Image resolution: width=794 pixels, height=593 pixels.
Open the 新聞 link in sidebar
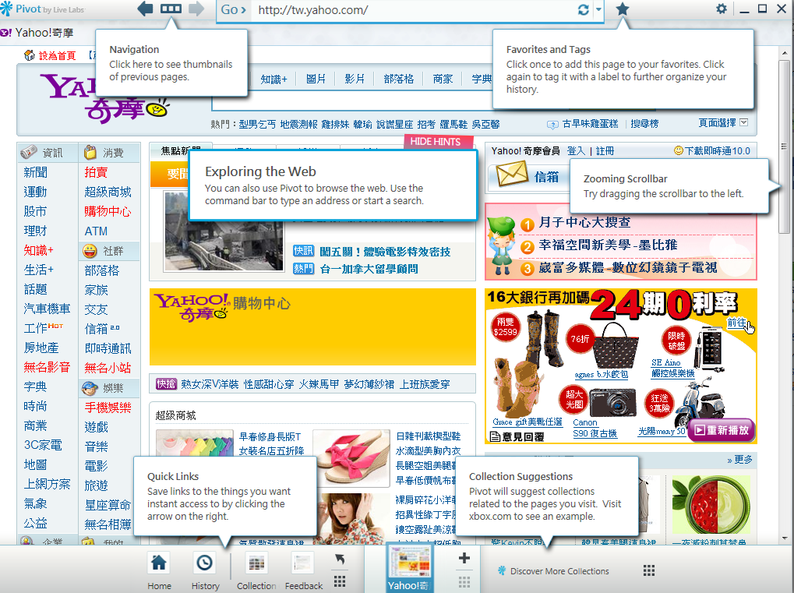(35, 172)
